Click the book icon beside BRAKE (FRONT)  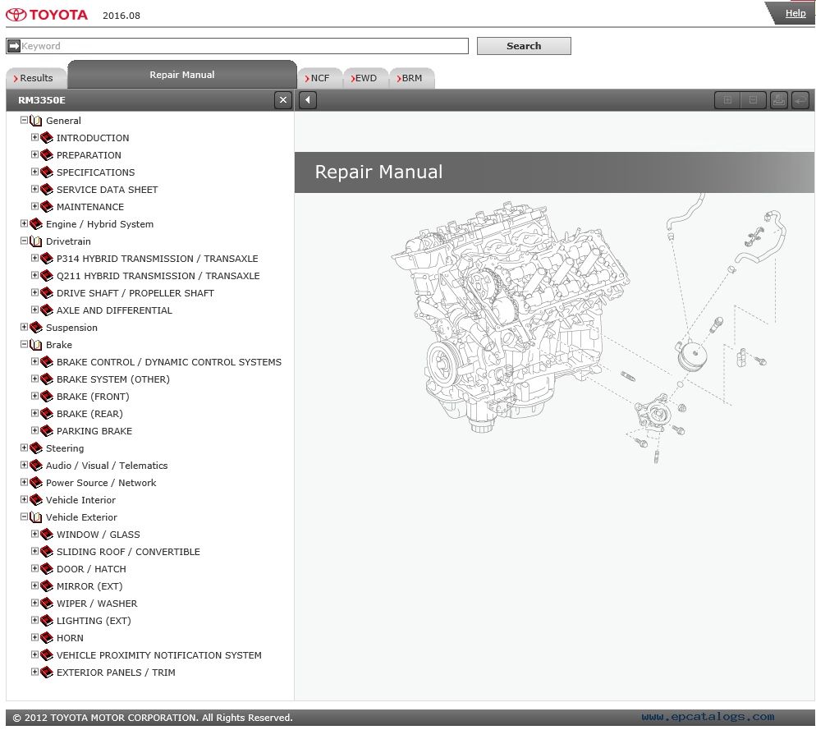[47, 397]
